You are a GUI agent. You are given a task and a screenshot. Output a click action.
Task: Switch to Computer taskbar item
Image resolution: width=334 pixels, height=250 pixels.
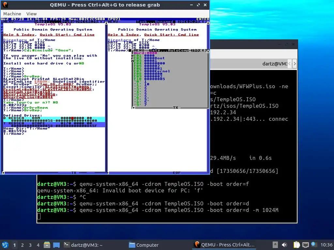point(144,245)
